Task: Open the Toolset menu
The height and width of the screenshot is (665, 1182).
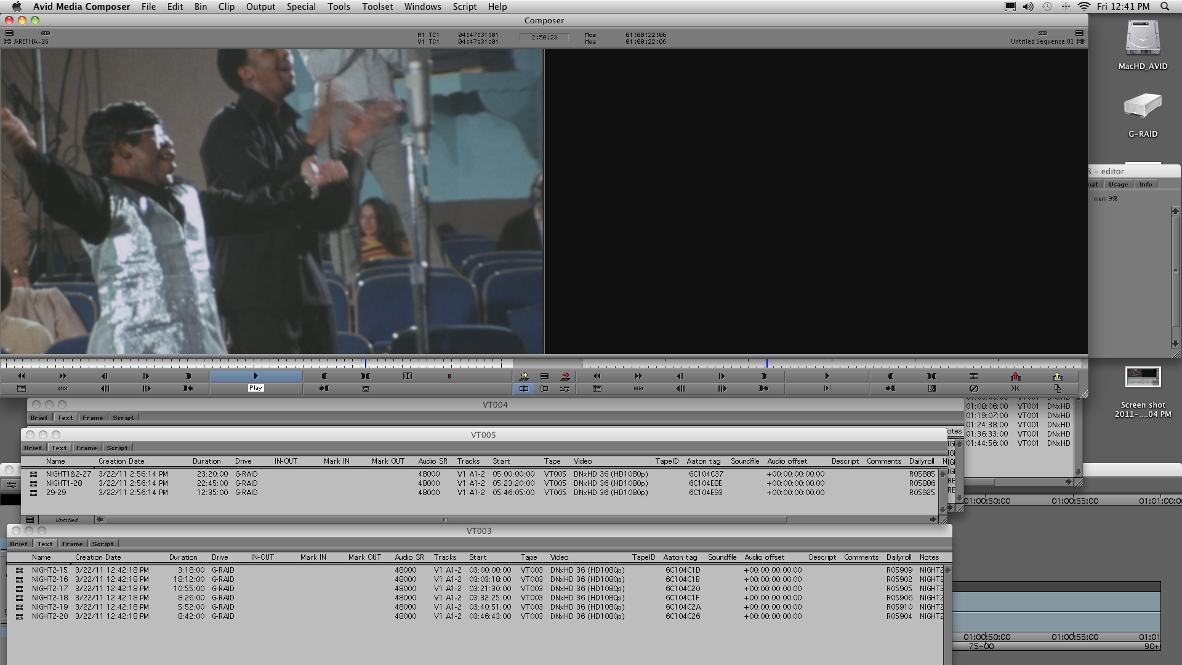Action: (377, 7)
